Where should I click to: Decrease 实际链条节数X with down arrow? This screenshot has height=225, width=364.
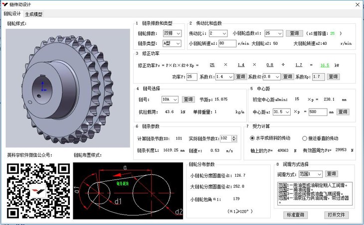click(234, 140)
